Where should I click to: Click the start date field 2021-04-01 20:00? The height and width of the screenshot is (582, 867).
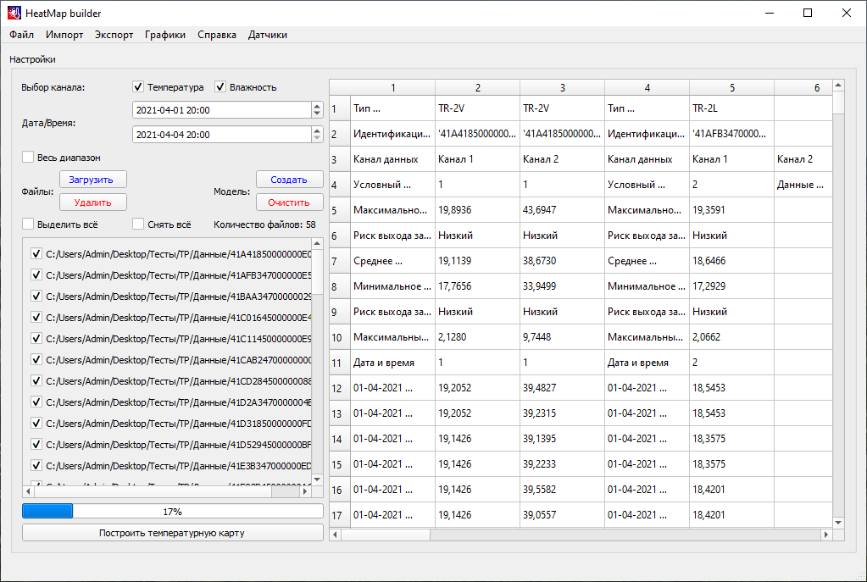(x=222, y=110)
